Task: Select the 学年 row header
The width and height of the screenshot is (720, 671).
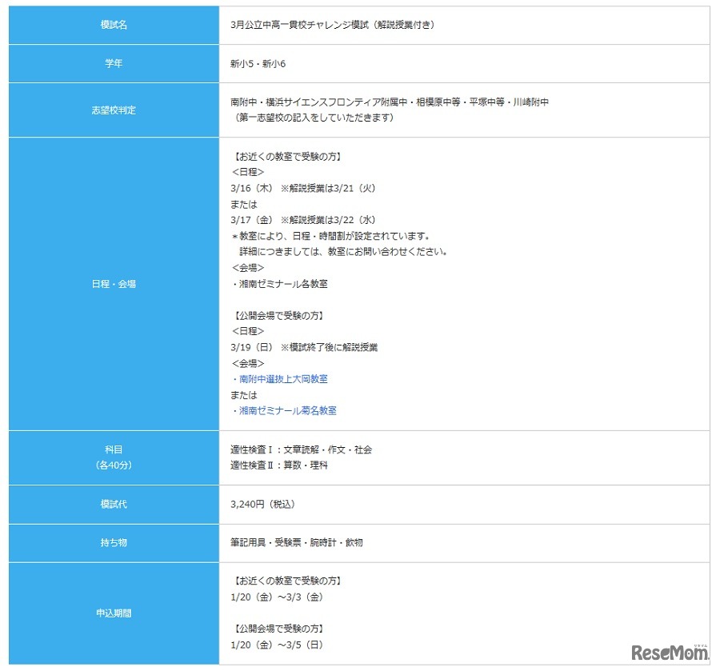Action: (x=113, y=63)
